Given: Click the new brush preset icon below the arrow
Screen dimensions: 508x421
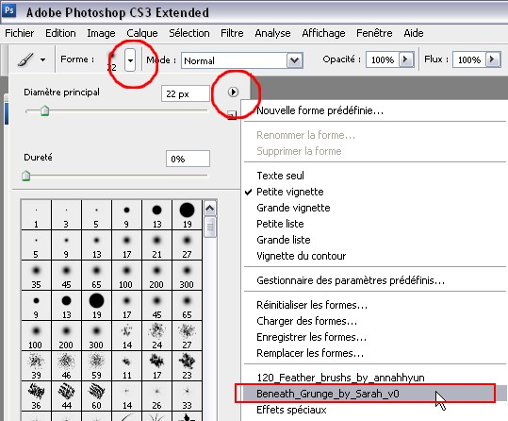Looking at the screenshot, I should click(232, 115).
